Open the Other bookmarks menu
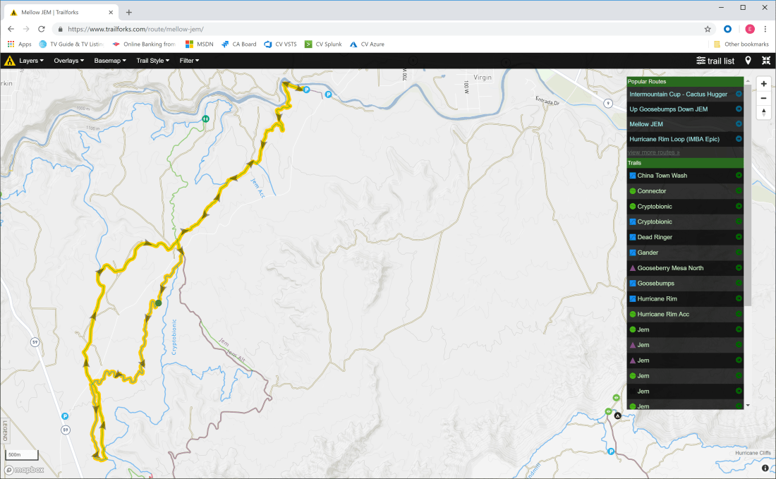Viewport: 776px width, 479px height. (741, 44)
